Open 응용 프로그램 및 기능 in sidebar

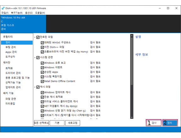(x=18, y=78)
